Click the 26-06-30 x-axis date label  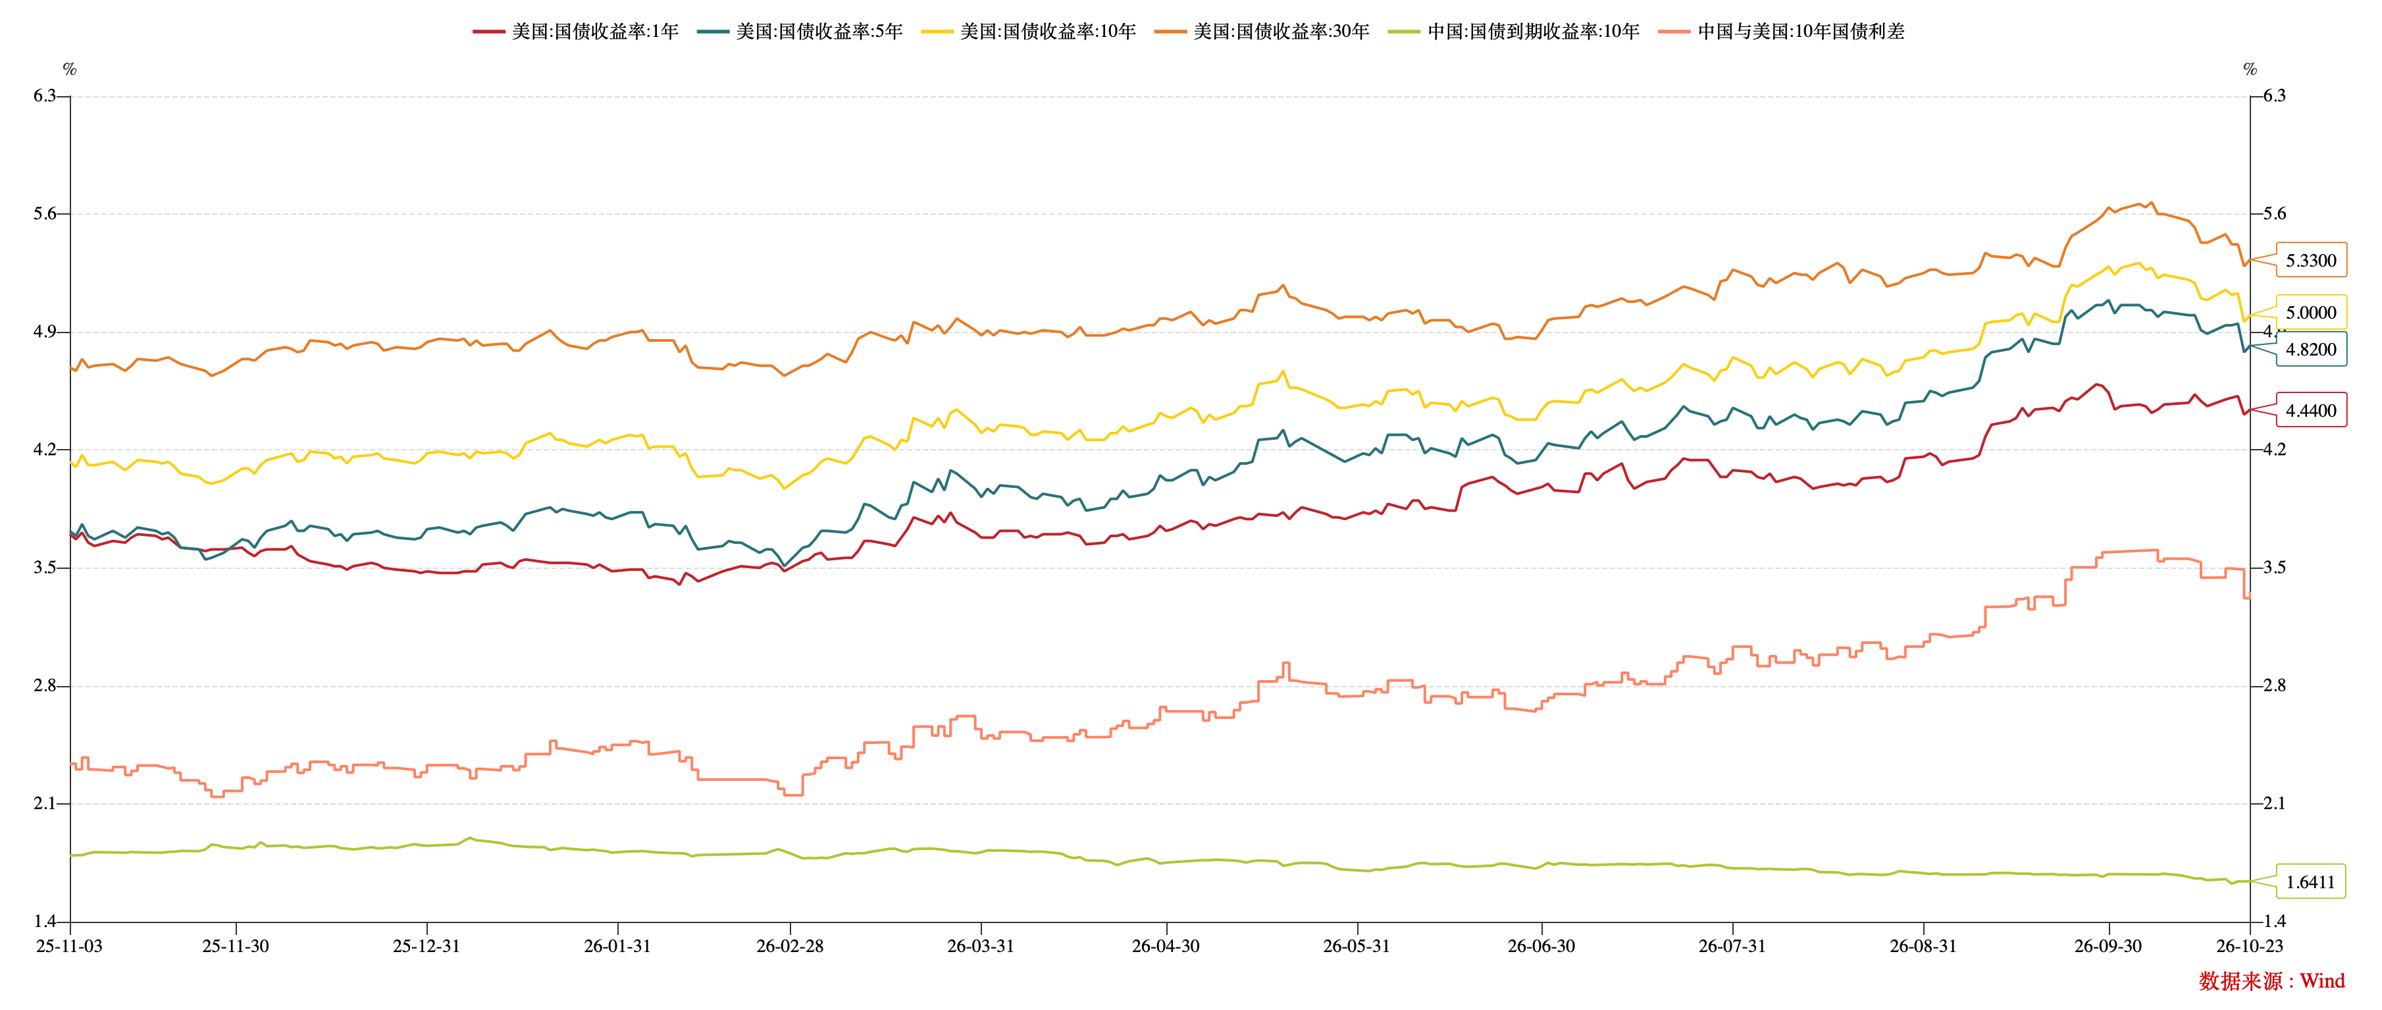tap(1541, 946)
